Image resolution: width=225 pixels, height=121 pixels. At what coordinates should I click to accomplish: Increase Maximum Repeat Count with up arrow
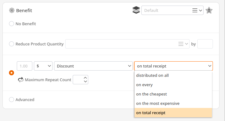click(x=85, y=78)
